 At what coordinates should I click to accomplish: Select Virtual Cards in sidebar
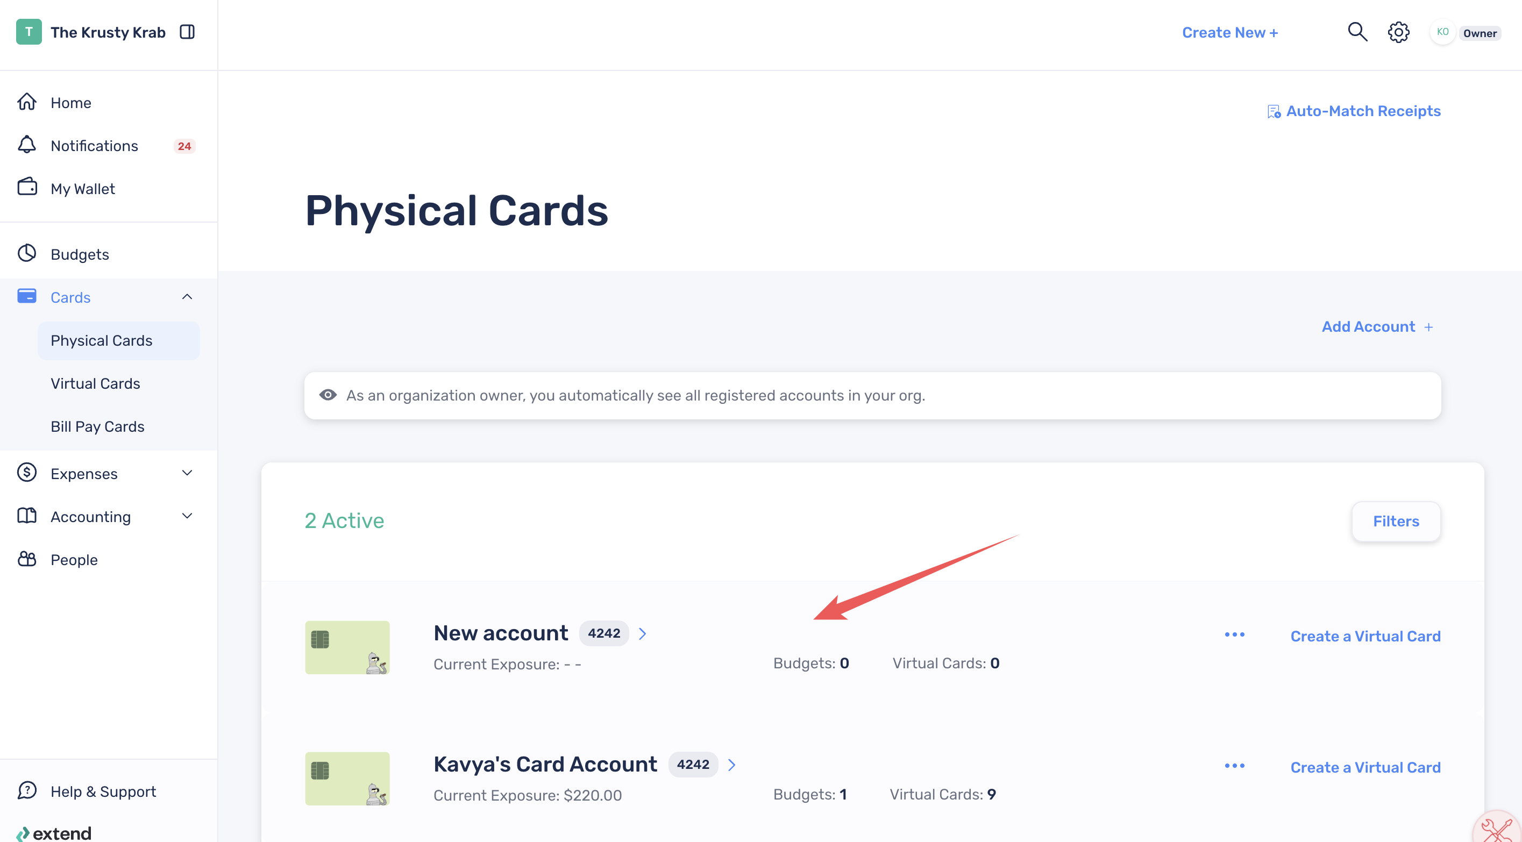tap(95, 383)
